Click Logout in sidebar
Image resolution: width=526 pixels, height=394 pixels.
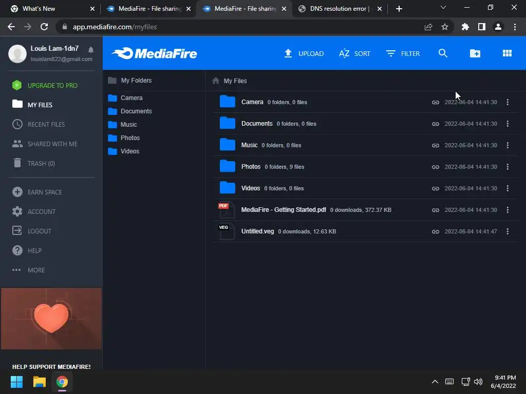[32, 231]
